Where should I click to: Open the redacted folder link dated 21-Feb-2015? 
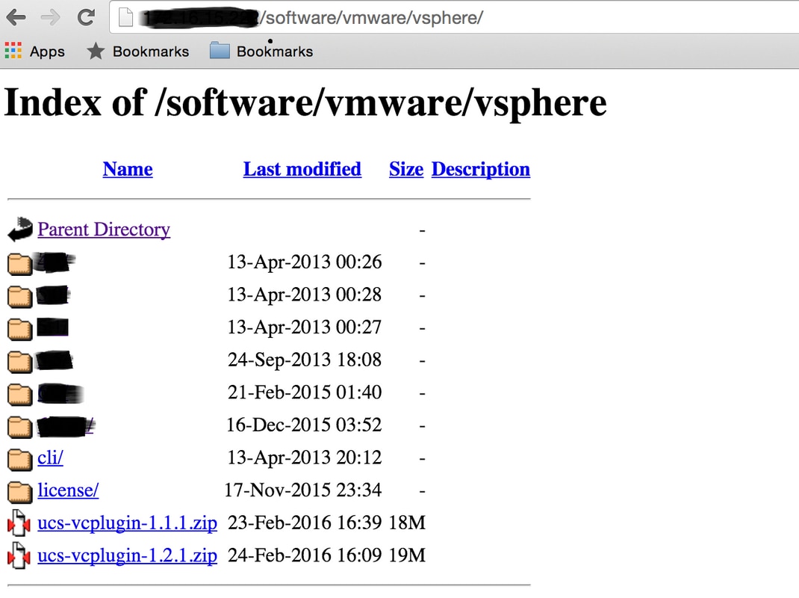pos(60,393)
